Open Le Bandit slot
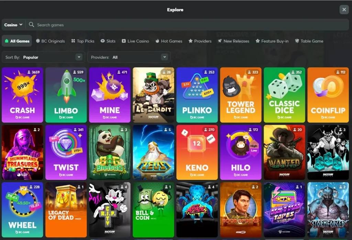This screenshot has height=240, width=352. [x=153, y=95]
